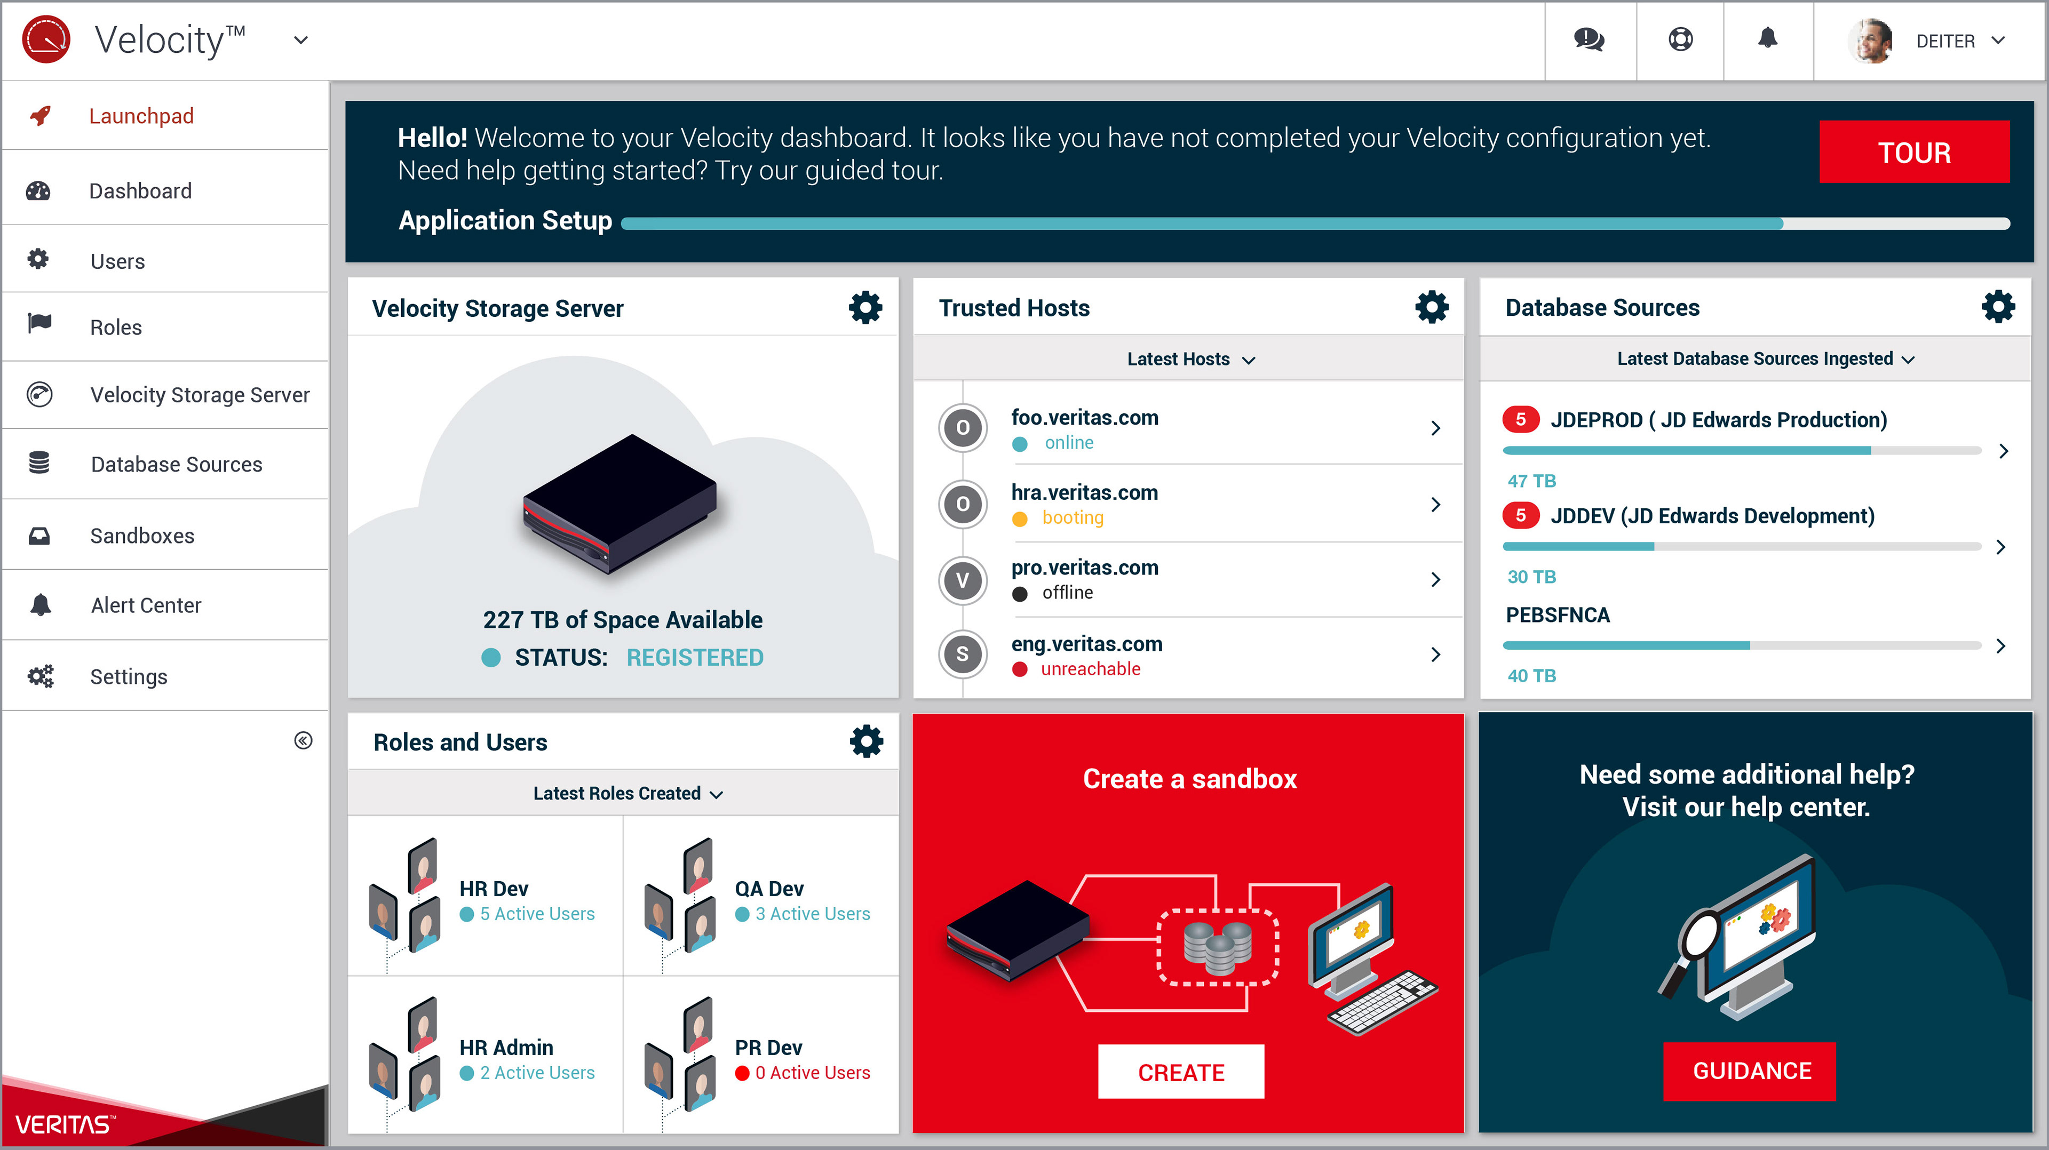Click the Dashboard gauge icon
The width and height of the screenshot is (2049, 1150).
(x=38, y=191)
